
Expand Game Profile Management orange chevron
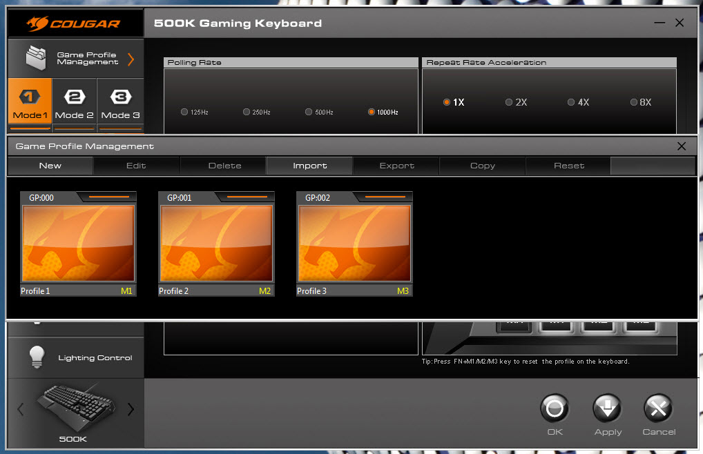pyautogui.click(x=131, y=59)
